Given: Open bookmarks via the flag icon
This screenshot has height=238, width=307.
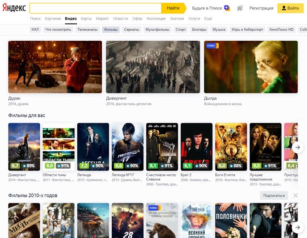Looking at the screenshot, I should click(x=240, y=8).
